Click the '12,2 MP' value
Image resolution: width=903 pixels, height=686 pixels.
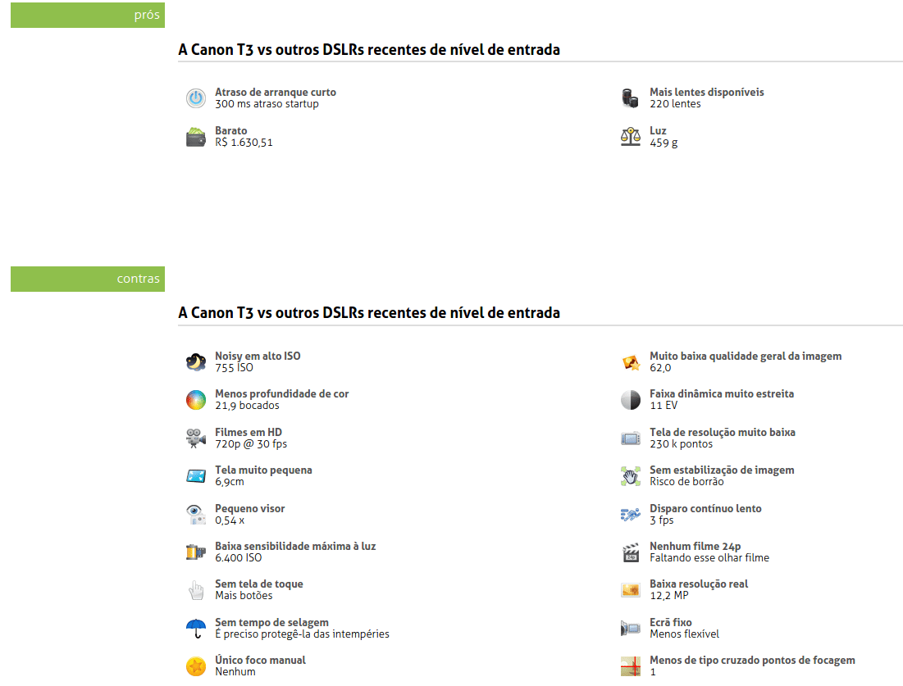668,596
